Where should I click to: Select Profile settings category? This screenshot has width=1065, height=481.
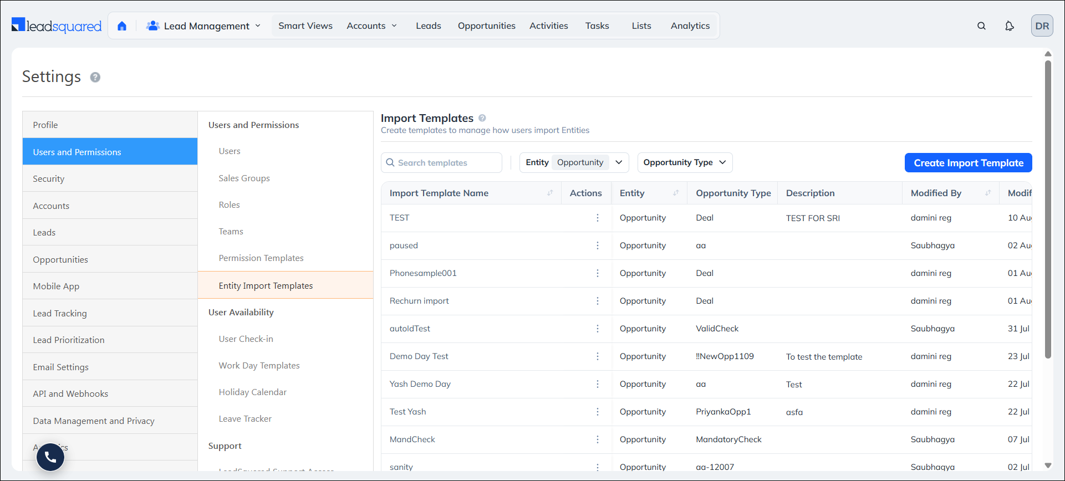click(110, 125)
